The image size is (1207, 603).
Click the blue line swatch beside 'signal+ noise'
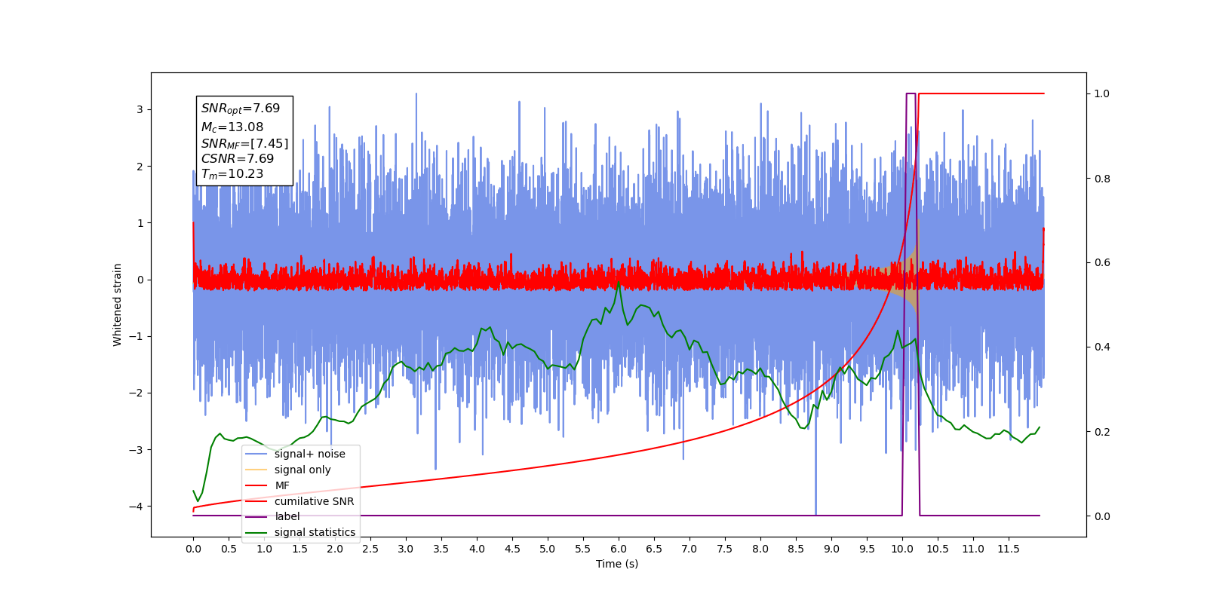coord(256,454)
